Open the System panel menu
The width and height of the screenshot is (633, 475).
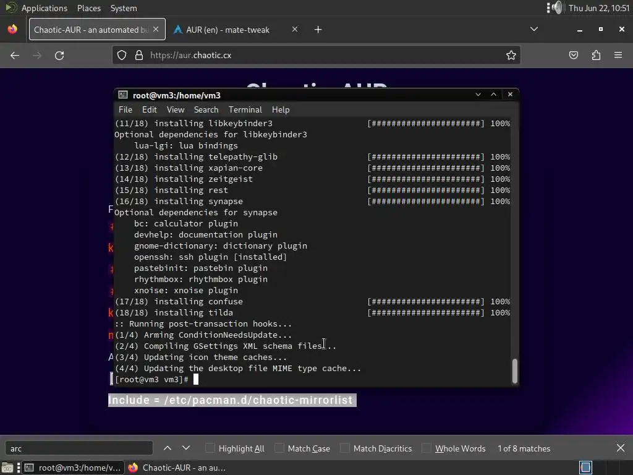pos(124,8)
